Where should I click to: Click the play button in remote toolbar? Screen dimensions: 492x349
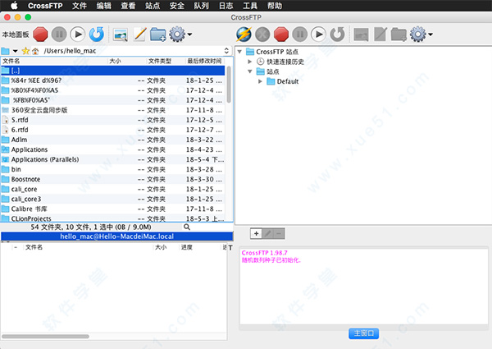click(318, 34)
